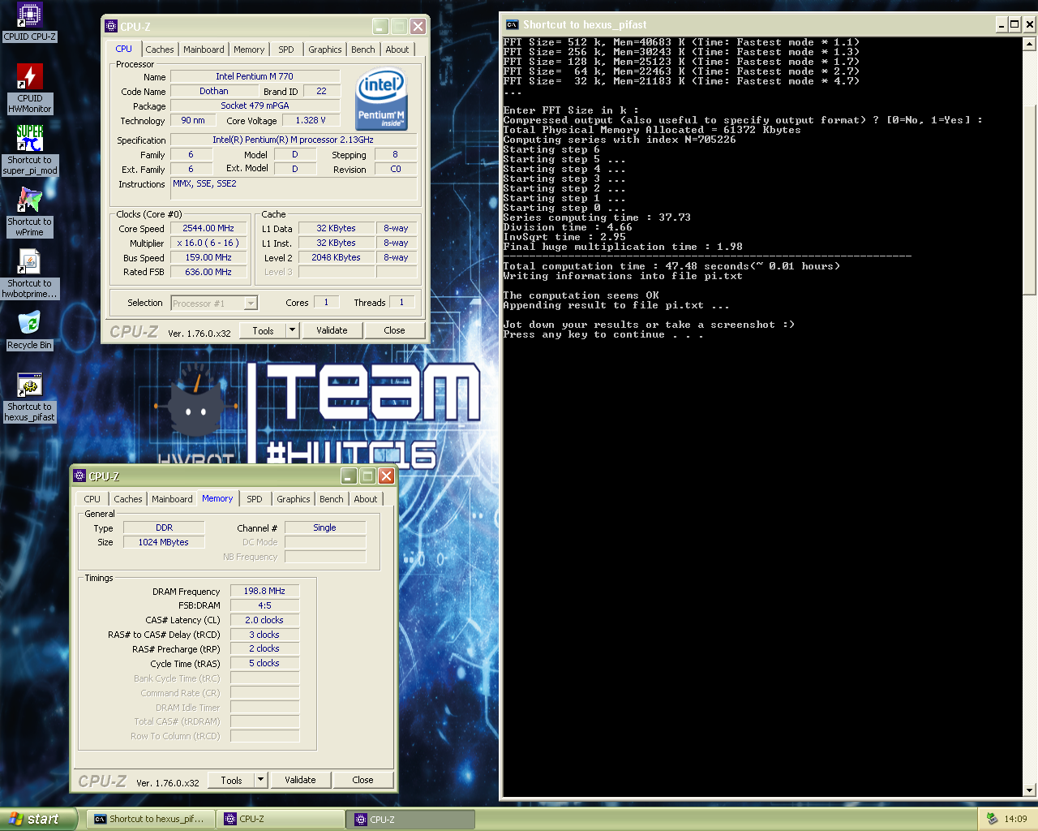Launch the super_pi_mod shortcut icon
This screenshot has width=1038, height=831.
click(x=29, y=139)
